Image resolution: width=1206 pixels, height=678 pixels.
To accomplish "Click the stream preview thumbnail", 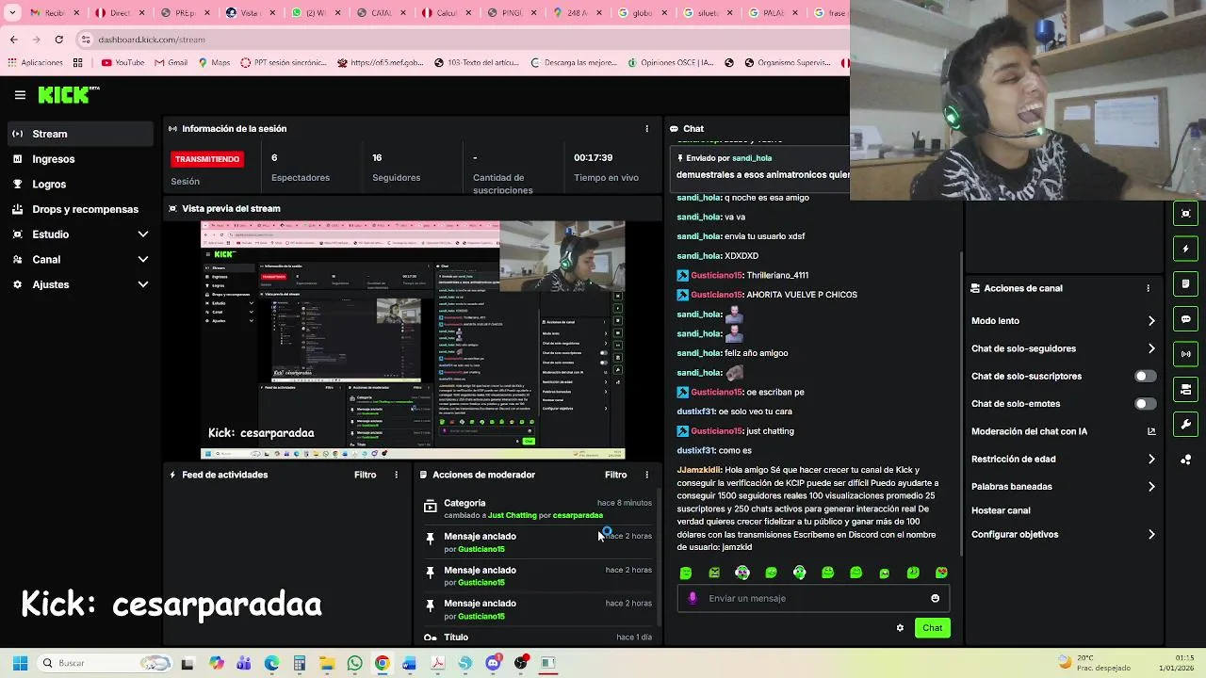I will (x=413, y=340).
